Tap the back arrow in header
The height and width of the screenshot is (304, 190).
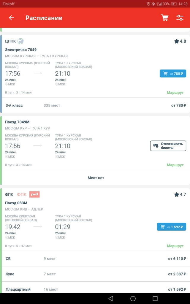coord(11,18)
